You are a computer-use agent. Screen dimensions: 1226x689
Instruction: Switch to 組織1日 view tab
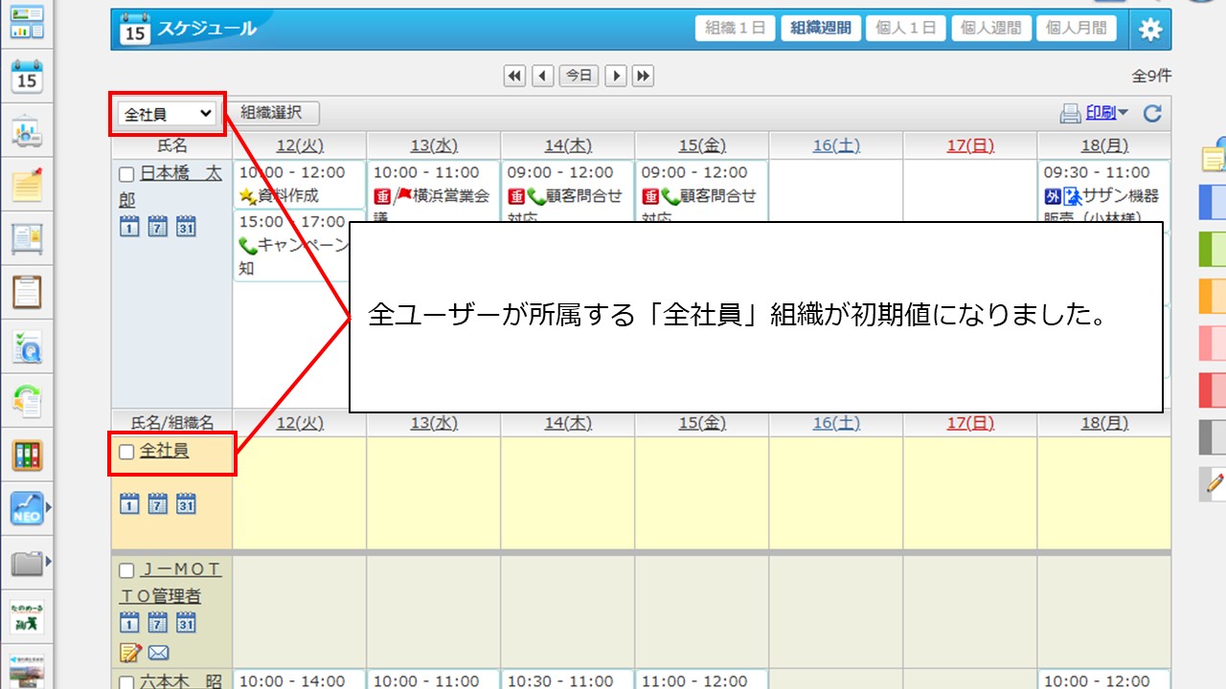pyautogui.click(x=735, y=29)
